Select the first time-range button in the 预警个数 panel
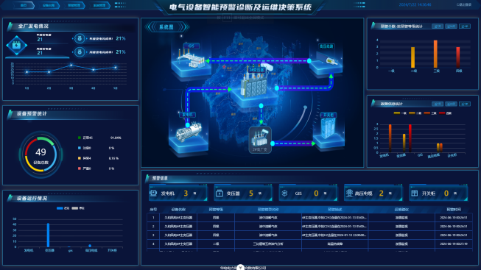Viewport: 481px width, 270px height. click(x=437, y=26)
